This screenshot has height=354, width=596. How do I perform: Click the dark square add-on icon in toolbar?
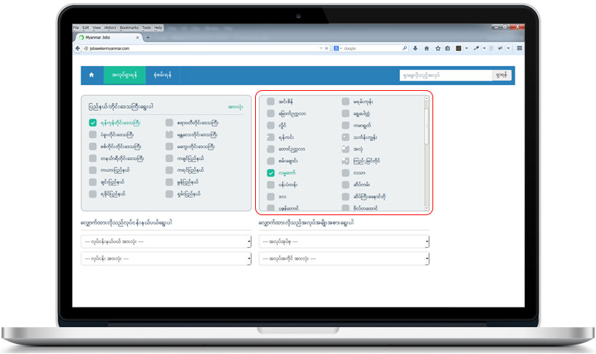(459, 48)
